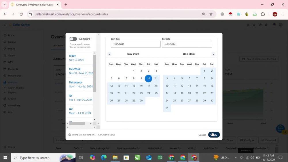Open a new browser tab

66,5
